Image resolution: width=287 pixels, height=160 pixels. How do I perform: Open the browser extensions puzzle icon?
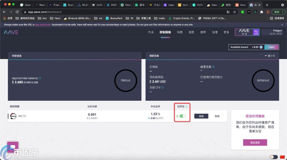pyautogui.click(x=261, y=12)
